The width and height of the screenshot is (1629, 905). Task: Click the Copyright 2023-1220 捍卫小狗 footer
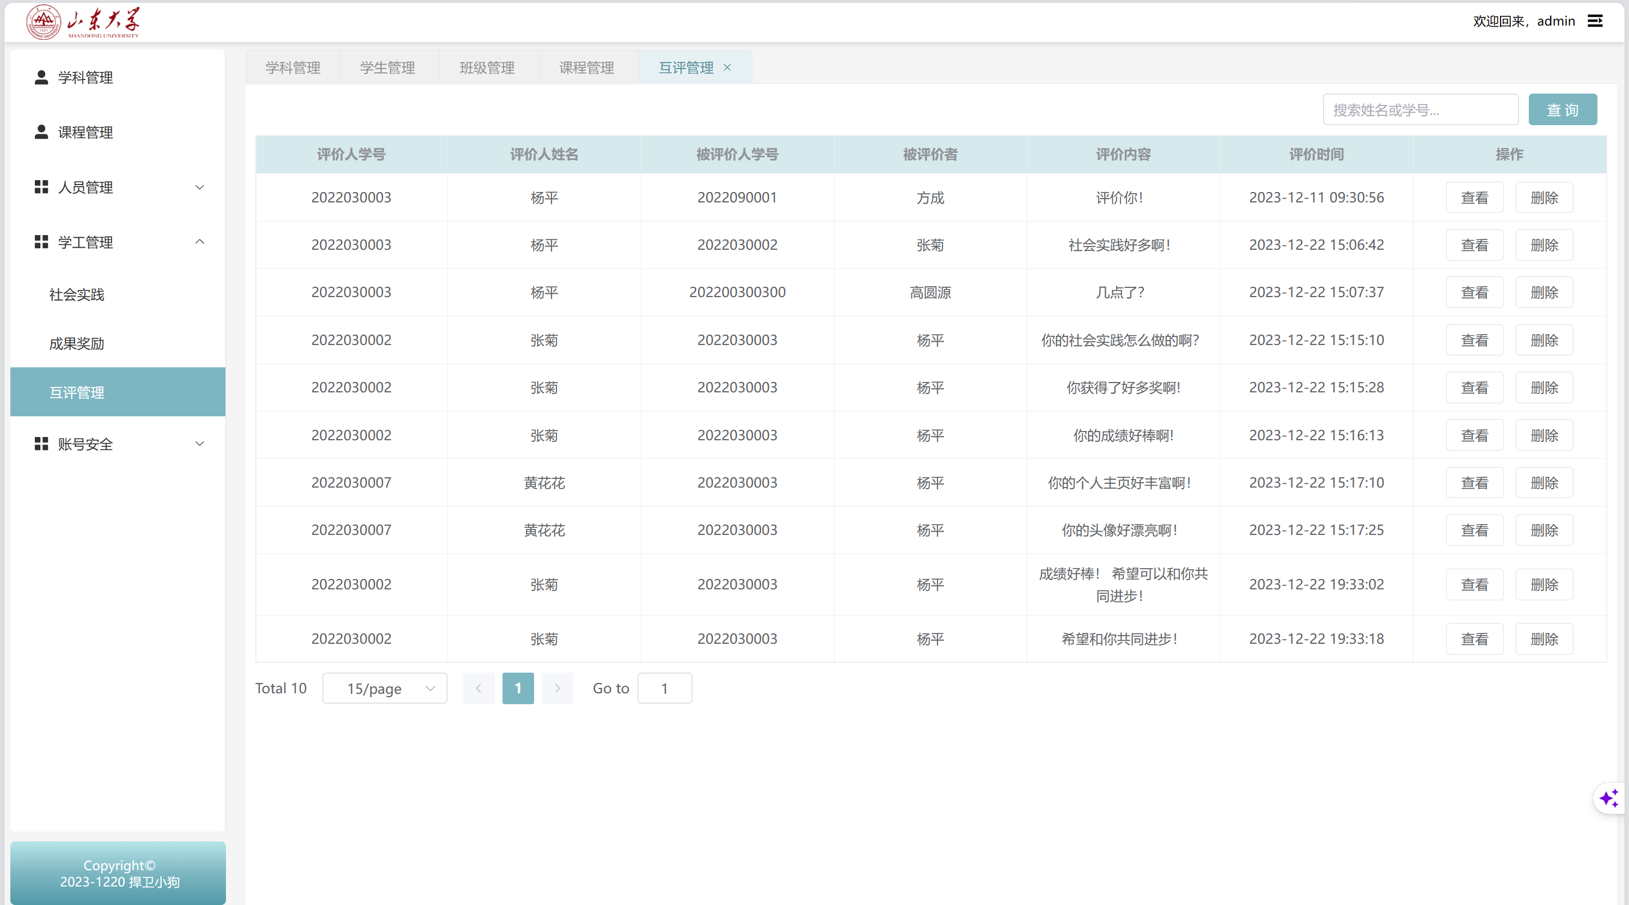119,873
